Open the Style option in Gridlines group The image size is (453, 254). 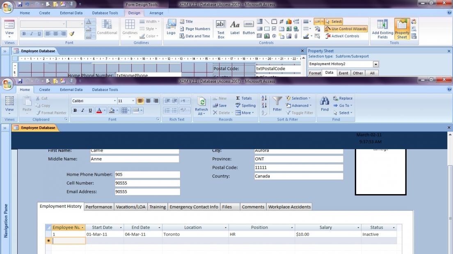(148, 29)
